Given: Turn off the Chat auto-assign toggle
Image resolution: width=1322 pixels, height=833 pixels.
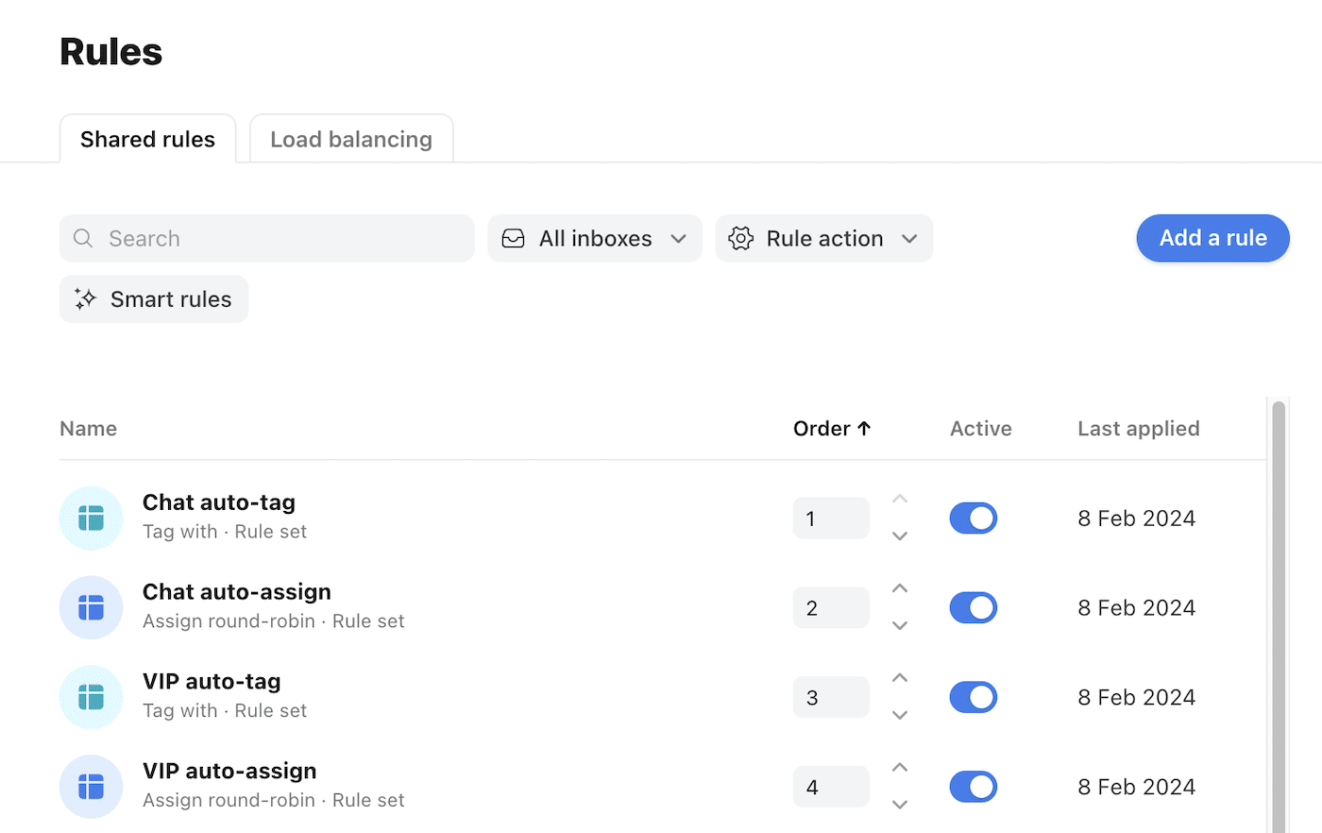Looking at the screenshot, I should pyautogui.click(x=973, y=607).
